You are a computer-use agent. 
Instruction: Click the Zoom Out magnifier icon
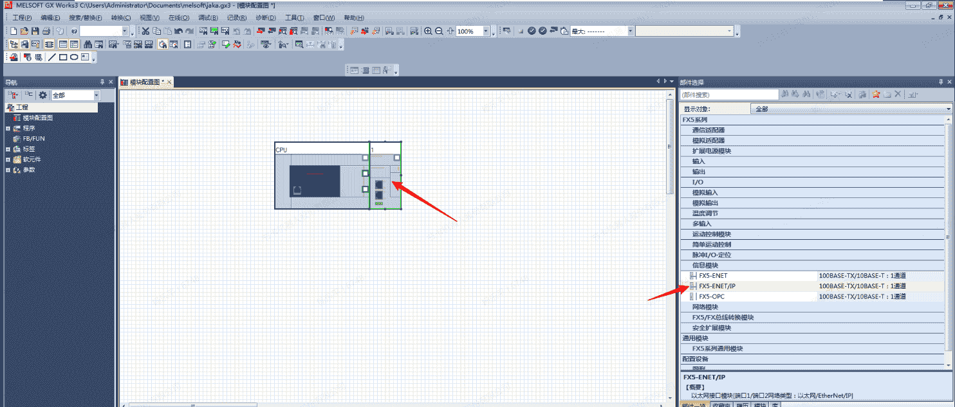[439, 31]
